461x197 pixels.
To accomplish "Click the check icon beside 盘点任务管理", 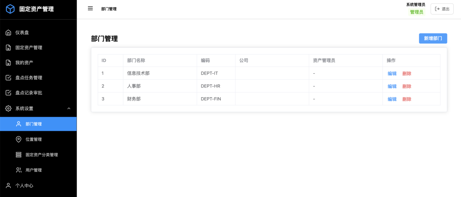I will click(9, 78).
